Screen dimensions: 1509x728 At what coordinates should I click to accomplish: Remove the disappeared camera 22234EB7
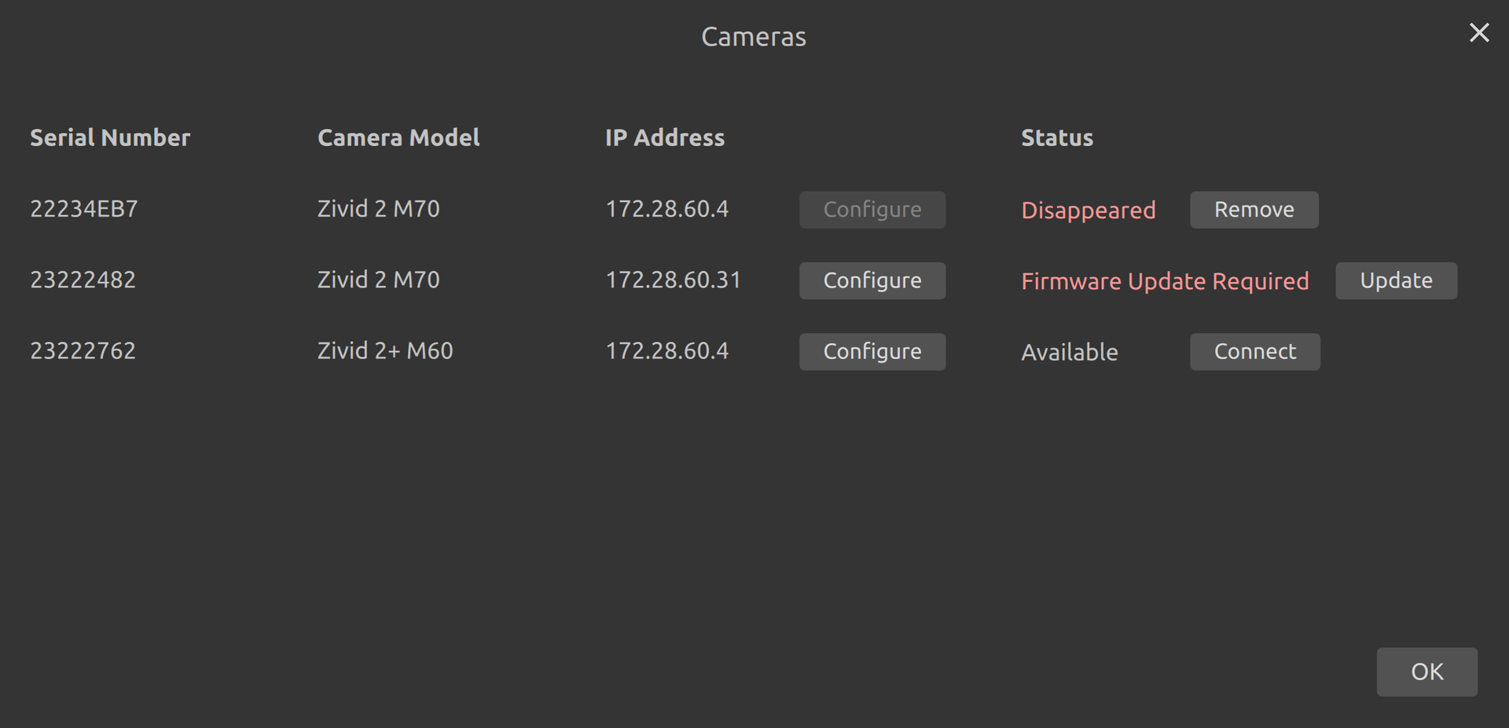[x=1254, y=210]
